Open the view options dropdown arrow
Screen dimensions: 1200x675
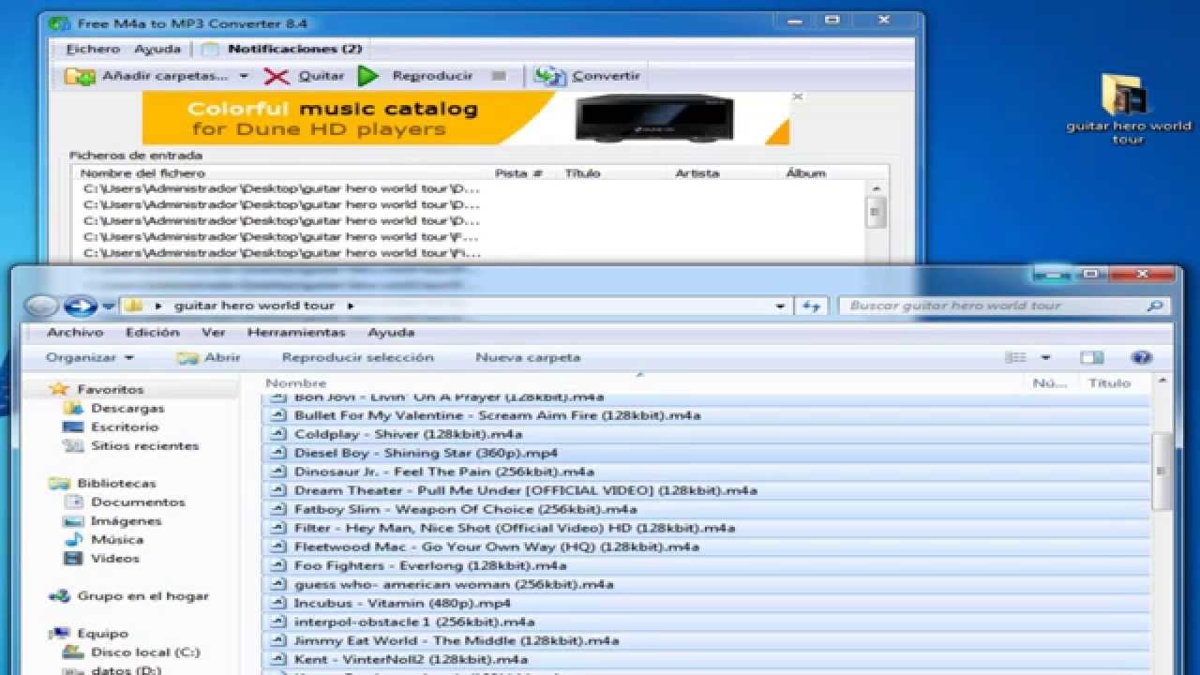[x=1045, y=357]
